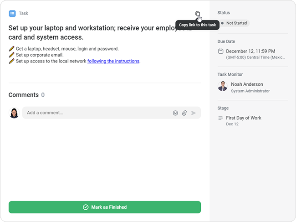Open the emoji picker in comment box

175,113
